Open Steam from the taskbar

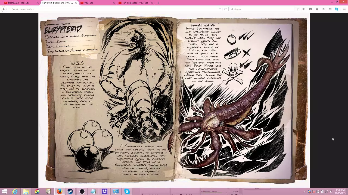pyautogui.click(x=71, y=191)
